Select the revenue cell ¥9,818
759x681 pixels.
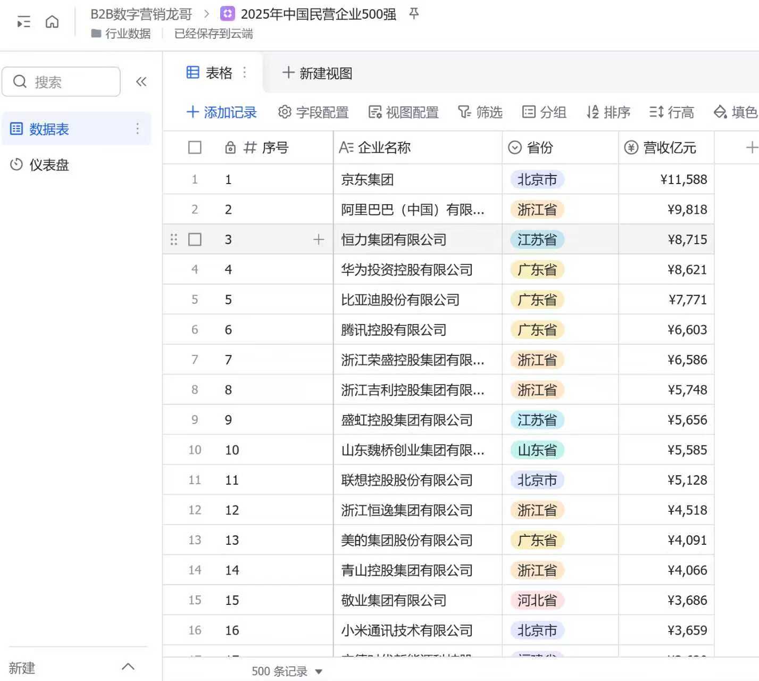pyautogui.click(x=666, y=209)
